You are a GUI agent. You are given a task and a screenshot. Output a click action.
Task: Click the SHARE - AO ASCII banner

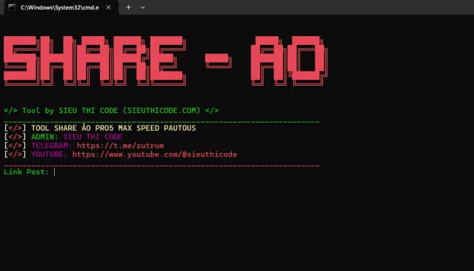(165, 61)
